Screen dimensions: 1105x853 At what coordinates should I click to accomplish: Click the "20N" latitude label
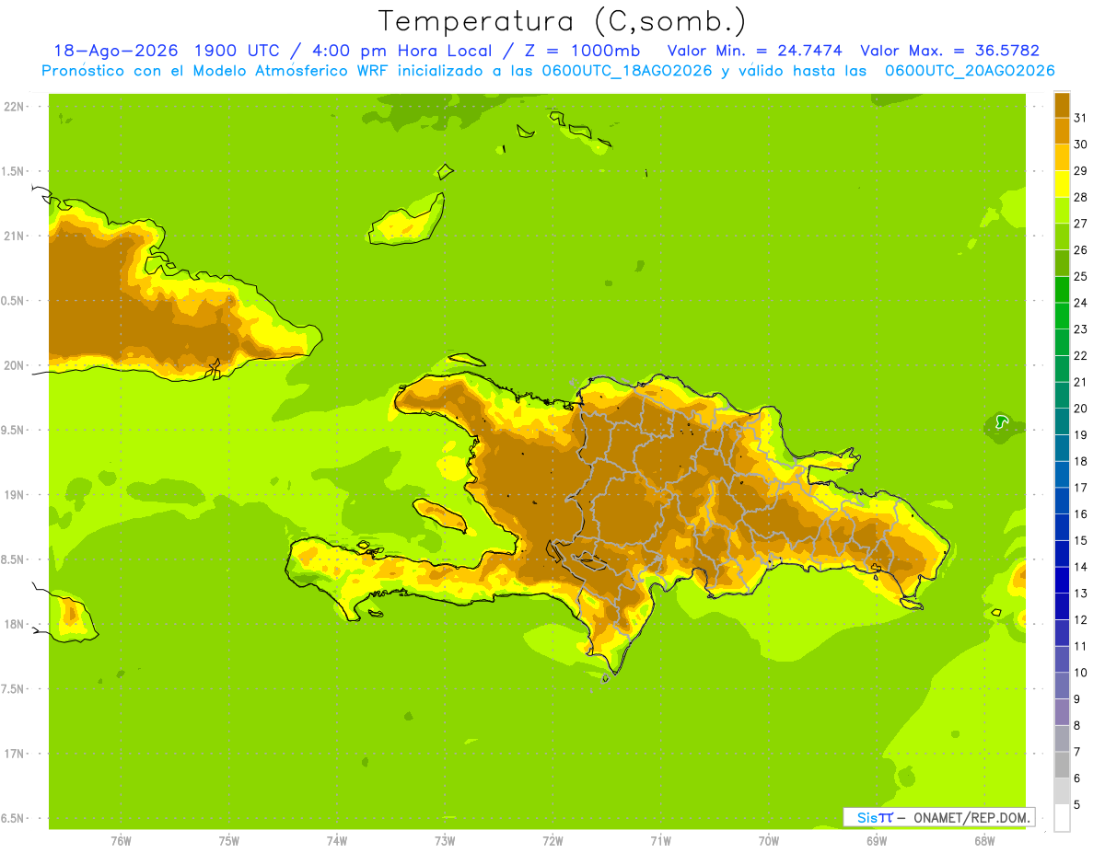point(13,365)
